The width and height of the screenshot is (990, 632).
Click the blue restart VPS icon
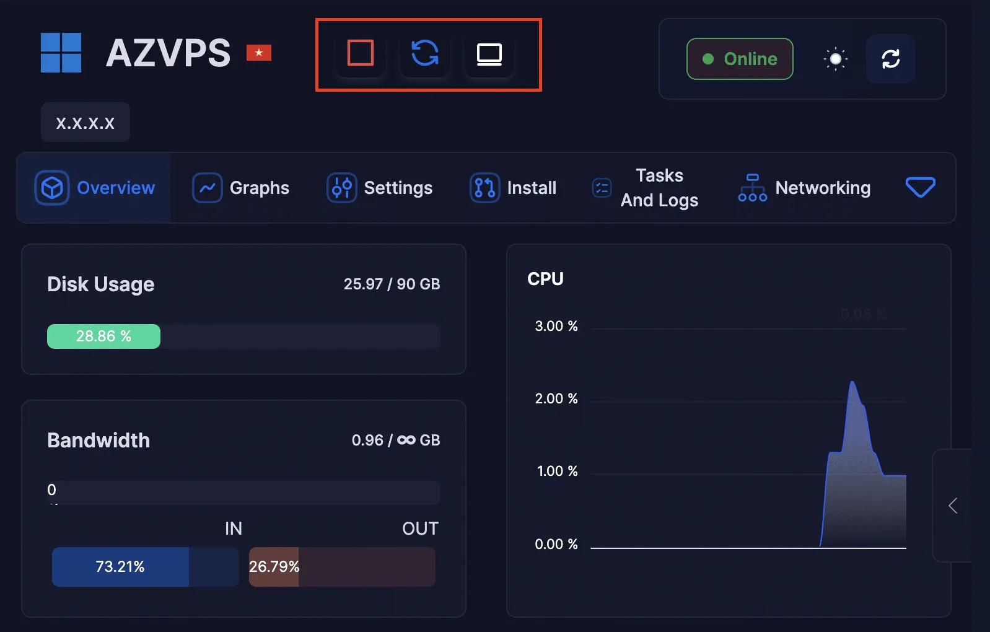click(425, 53)
